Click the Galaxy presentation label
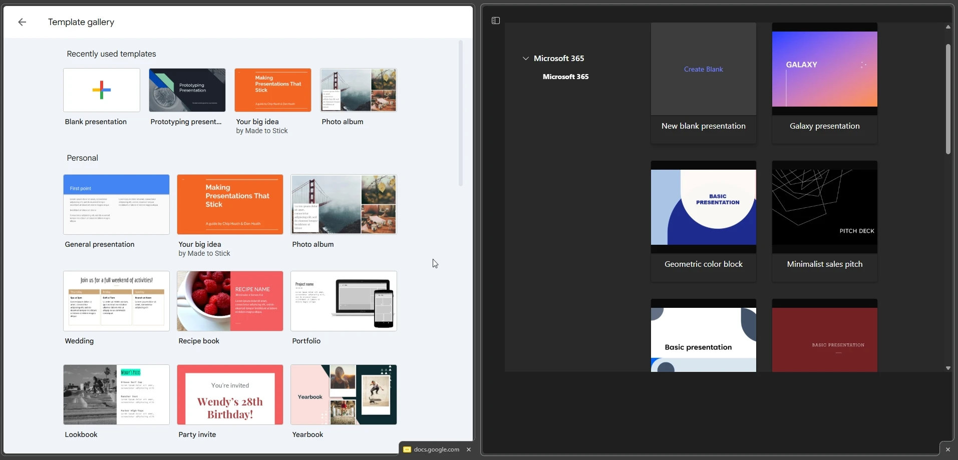The image size is (958, 460). pos(824,126)
